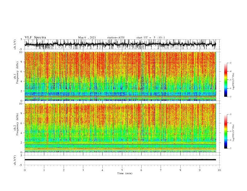
Task: Click time axis tick label "1"
Action: click(x=44, y=170)
